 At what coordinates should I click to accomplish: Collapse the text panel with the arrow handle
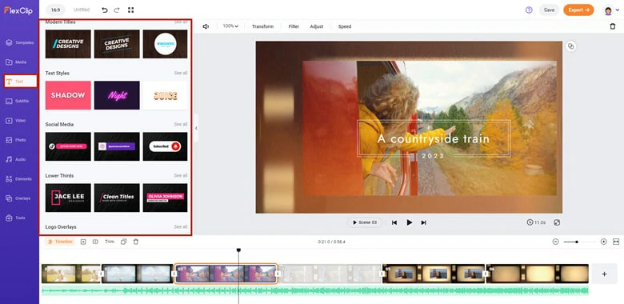coord(196,128)
